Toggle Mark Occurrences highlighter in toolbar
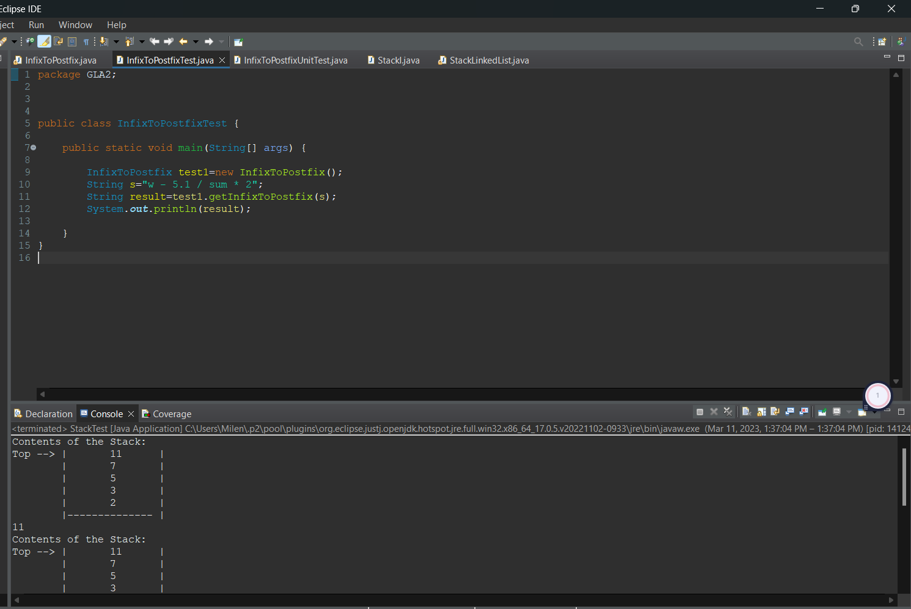This screenshot has width=911, height=609. click(44, 42)
